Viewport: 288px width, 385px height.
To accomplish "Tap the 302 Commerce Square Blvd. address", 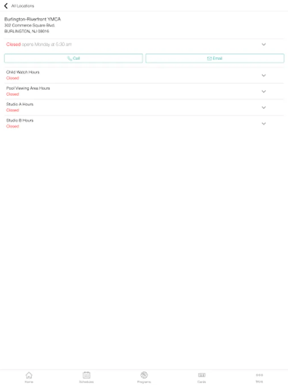I will tap(29, 25).
